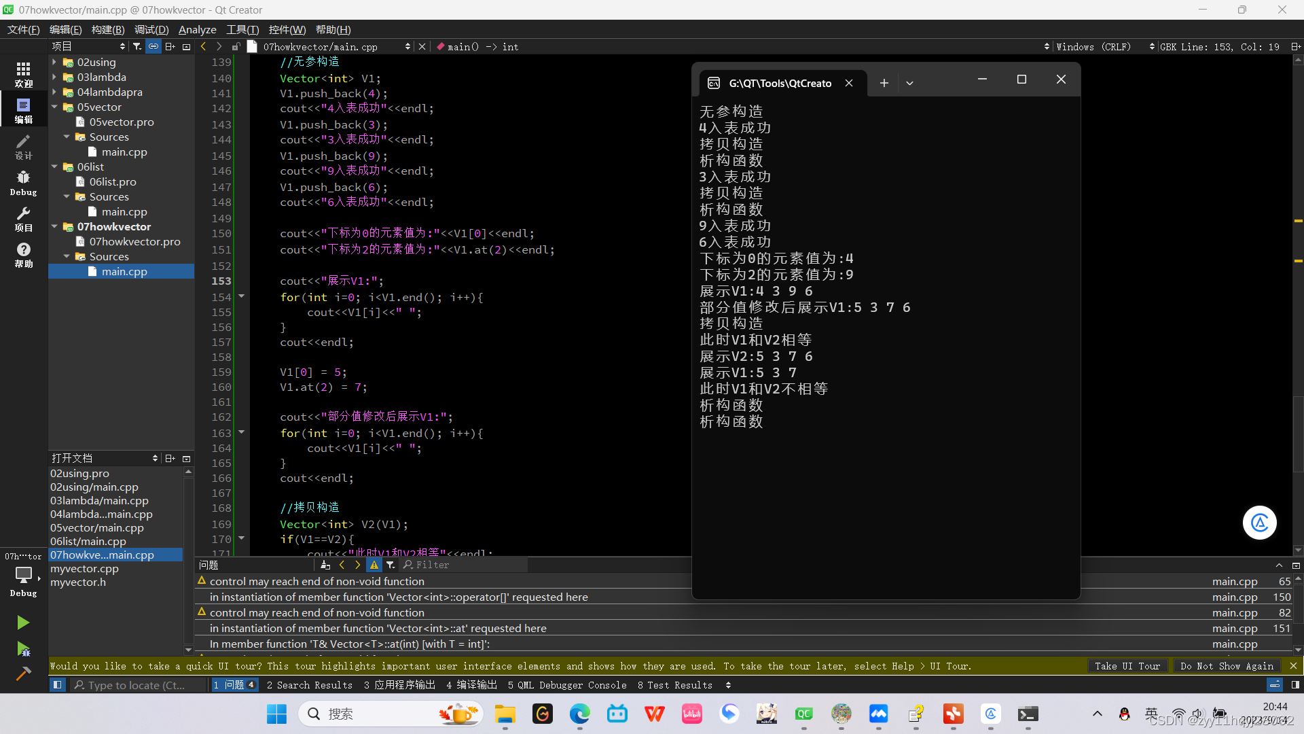This screenshot has height=734, width=1304.
Task: Start debugging with run-debug icon
Action: (x=23, y=649)
